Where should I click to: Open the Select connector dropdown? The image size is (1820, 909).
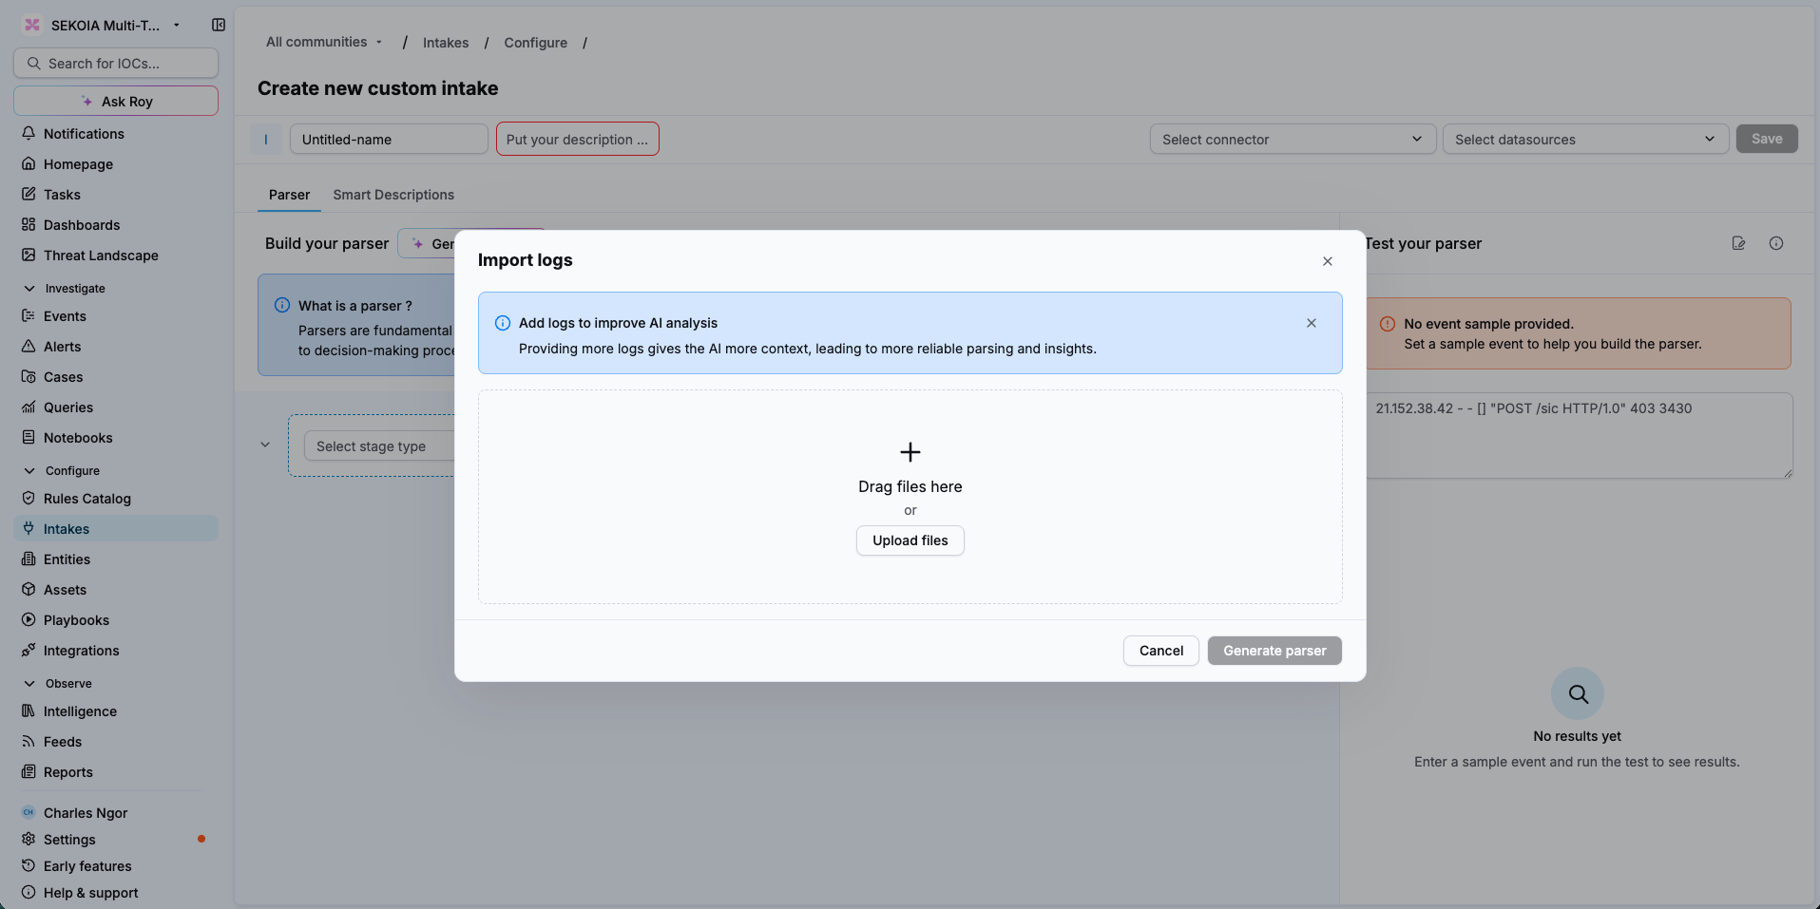pos(1293,140)
